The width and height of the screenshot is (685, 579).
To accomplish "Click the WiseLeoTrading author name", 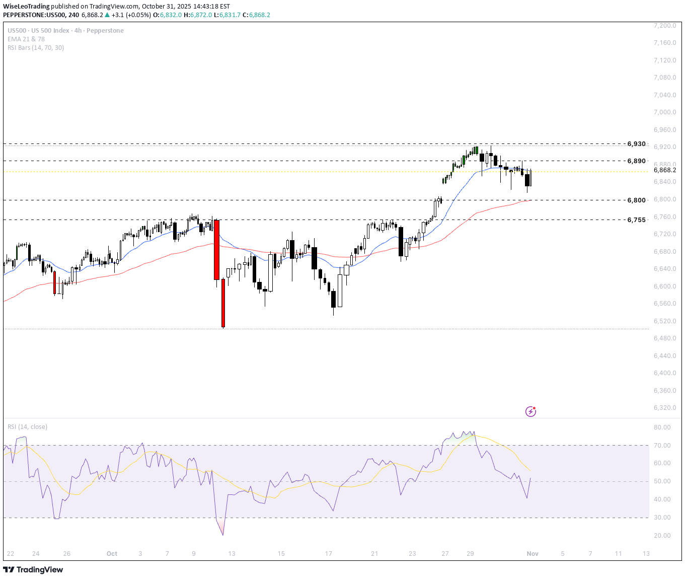I will click(x=26, y=7).
